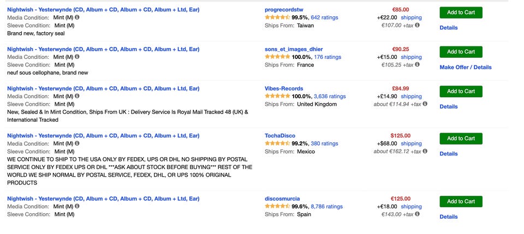Add the £84.99 Vibes-Records item to cart
The width and height of the screenshot is (524, 234).
[461, 91]
